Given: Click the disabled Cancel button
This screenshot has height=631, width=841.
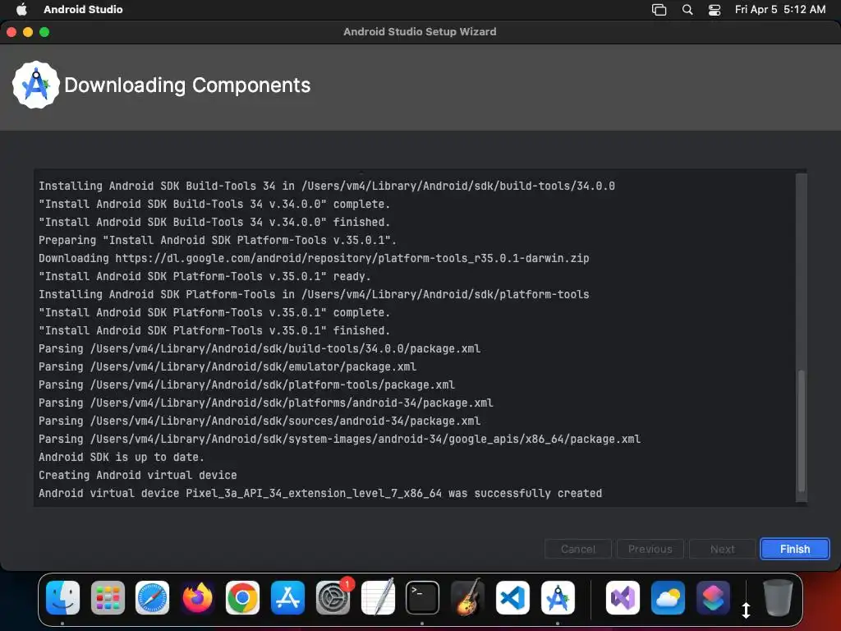Looking at the screenshot, I should click(x=577, y=549).
